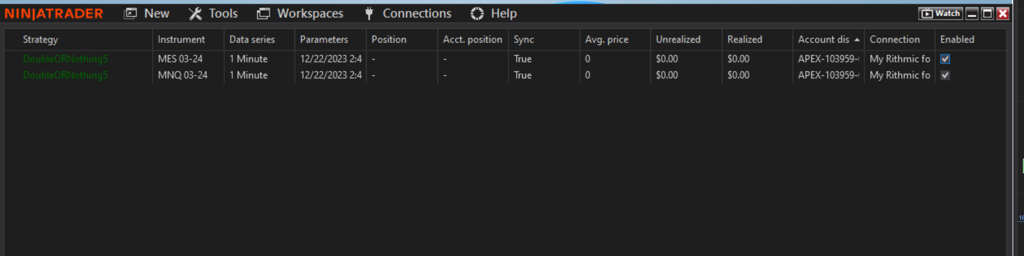1024x256 pixels.
Task: Select the DoubleORNothing5 MNQ strategy row
Action: (x=65, y=75)
